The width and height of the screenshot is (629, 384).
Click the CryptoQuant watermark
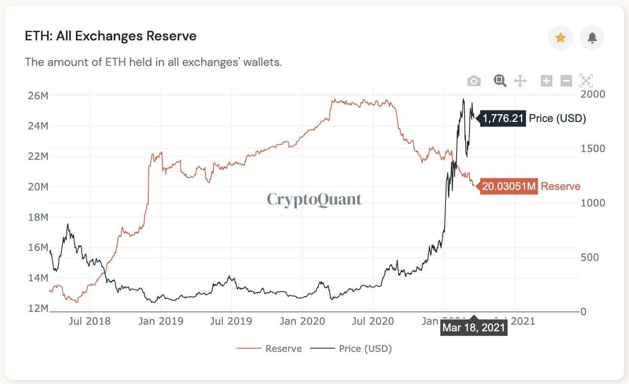[314, 199]
